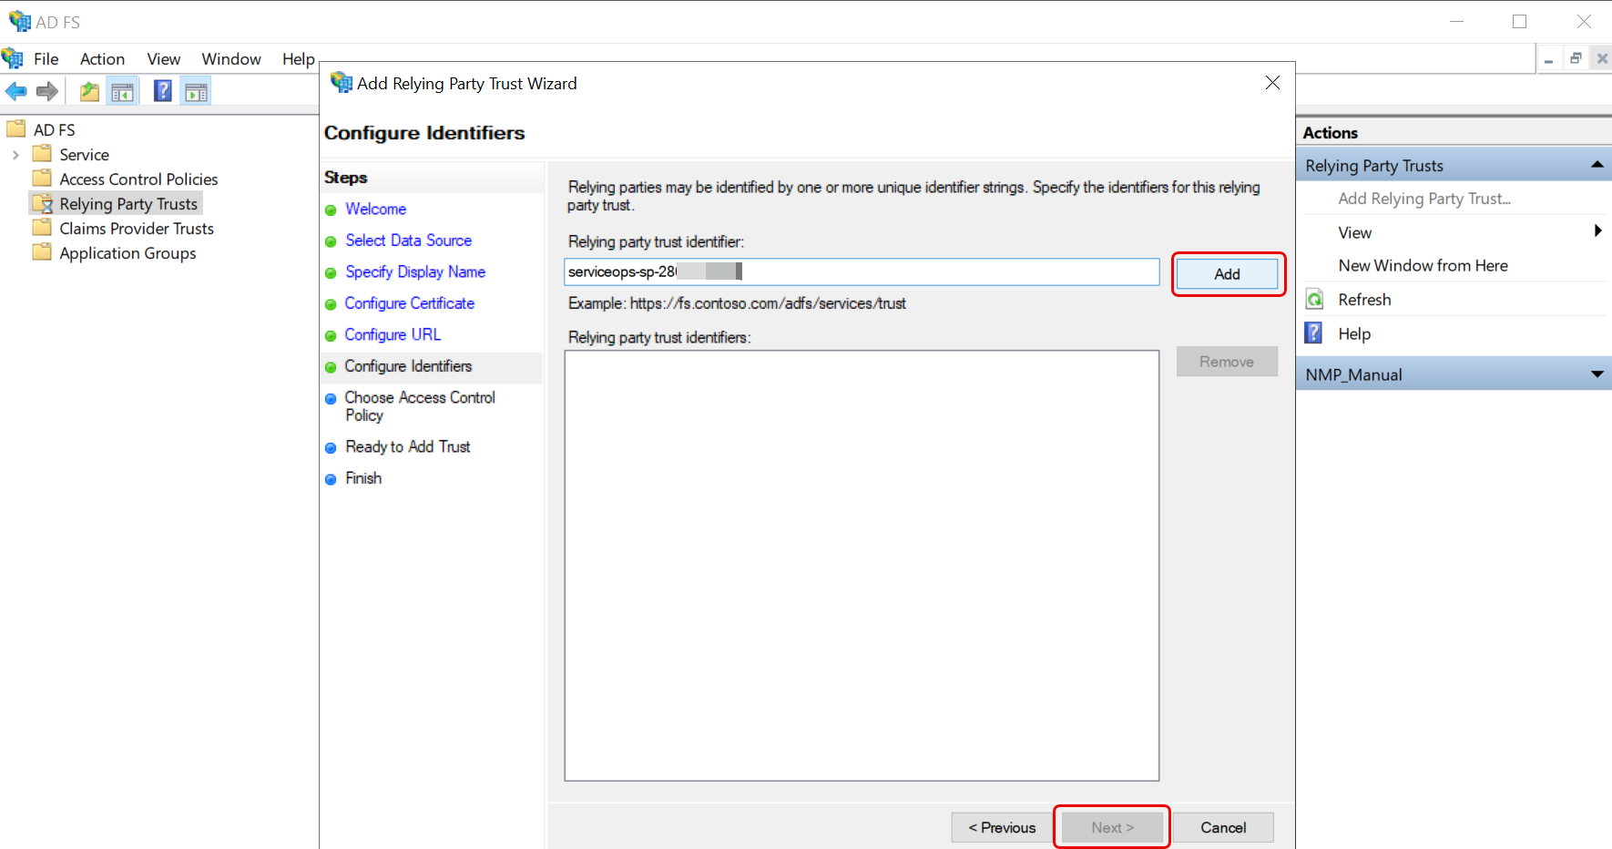Click the Relying party trust identifier input field

pos(862,271)
